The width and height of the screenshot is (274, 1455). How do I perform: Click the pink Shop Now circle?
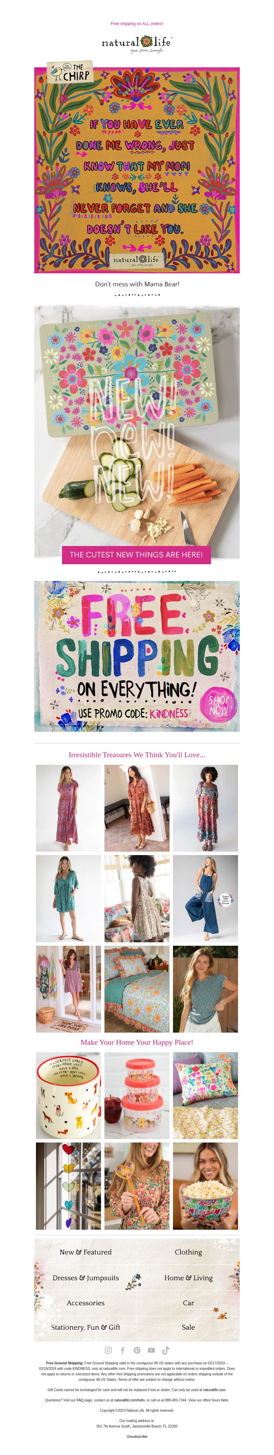(219, 704)
